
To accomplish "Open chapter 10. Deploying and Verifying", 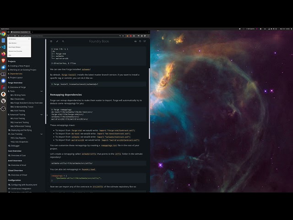I will (20, 130).
